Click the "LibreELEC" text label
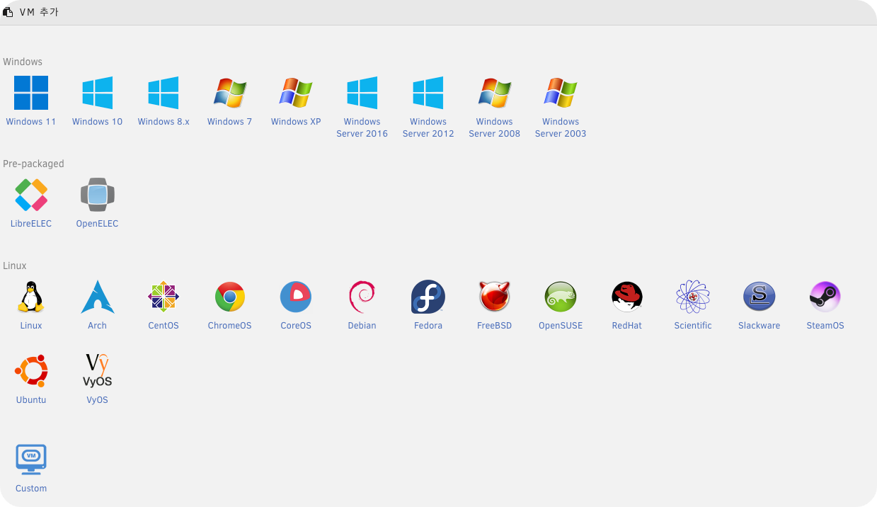 [x=31, y=224]
